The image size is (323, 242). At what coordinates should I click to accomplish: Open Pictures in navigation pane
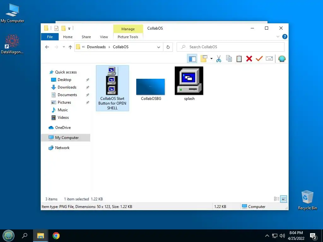pyautogui.click(x=64, y=102)
